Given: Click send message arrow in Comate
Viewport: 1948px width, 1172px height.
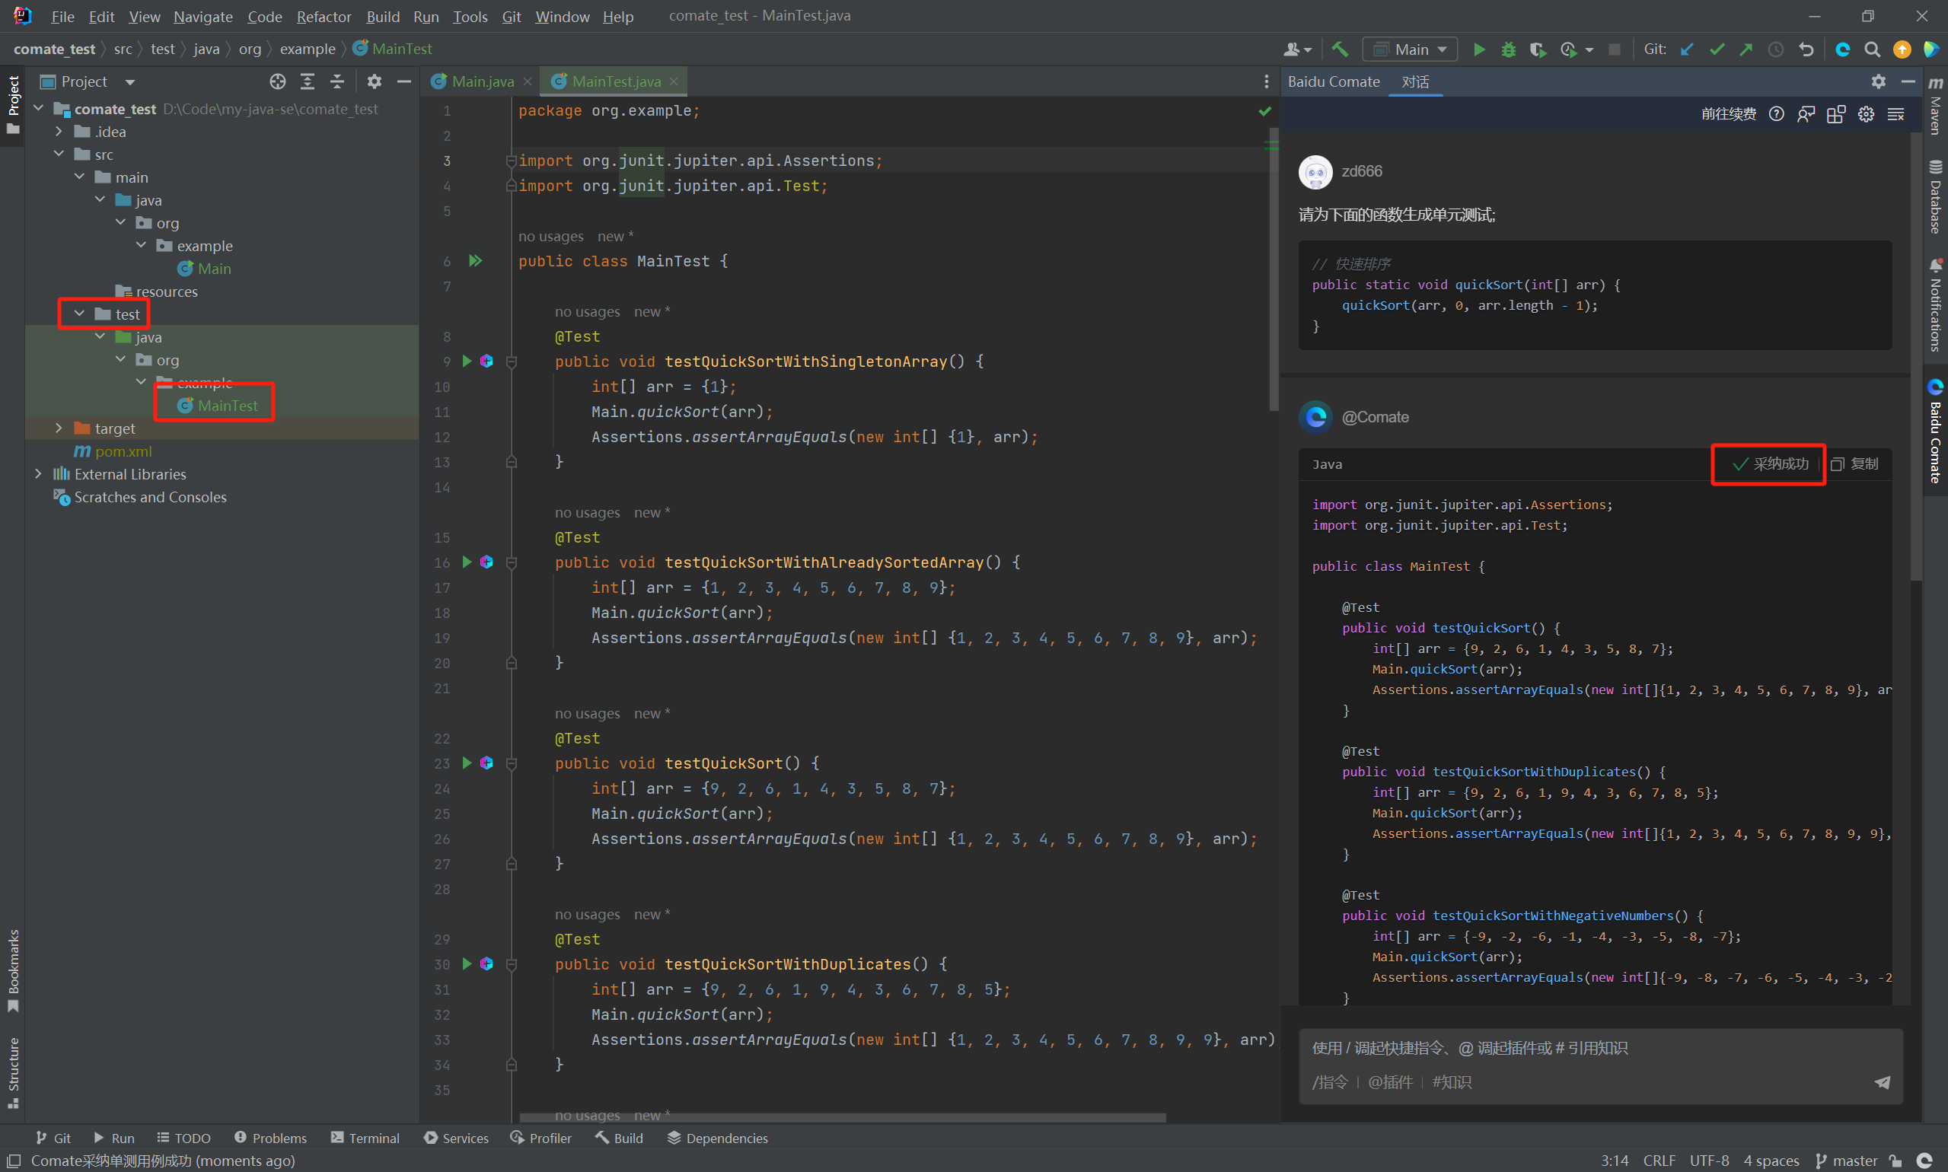Looking at the screenshot, I should pyautogui.click(x=1883, y=1082).
